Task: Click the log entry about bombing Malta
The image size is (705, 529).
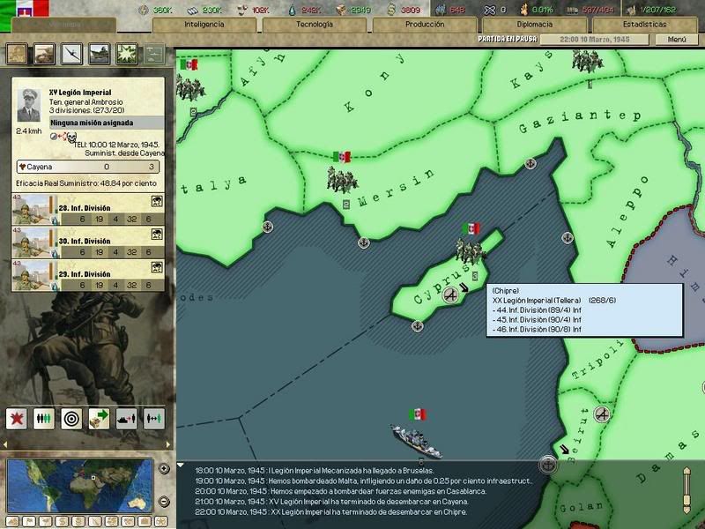Action: pyautogui.click(x=364, y=481)
